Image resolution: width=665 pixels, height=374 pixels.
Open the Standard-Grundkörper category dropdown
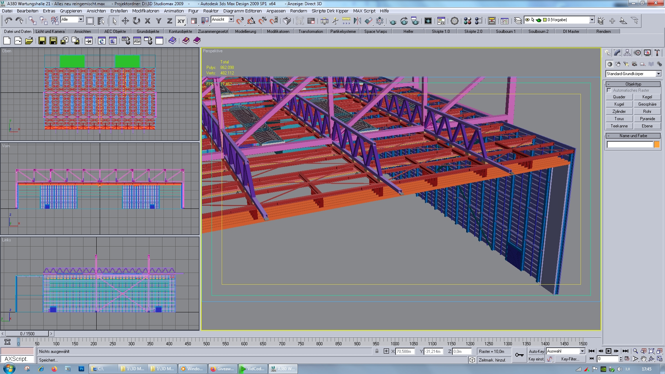coord(658,74)
